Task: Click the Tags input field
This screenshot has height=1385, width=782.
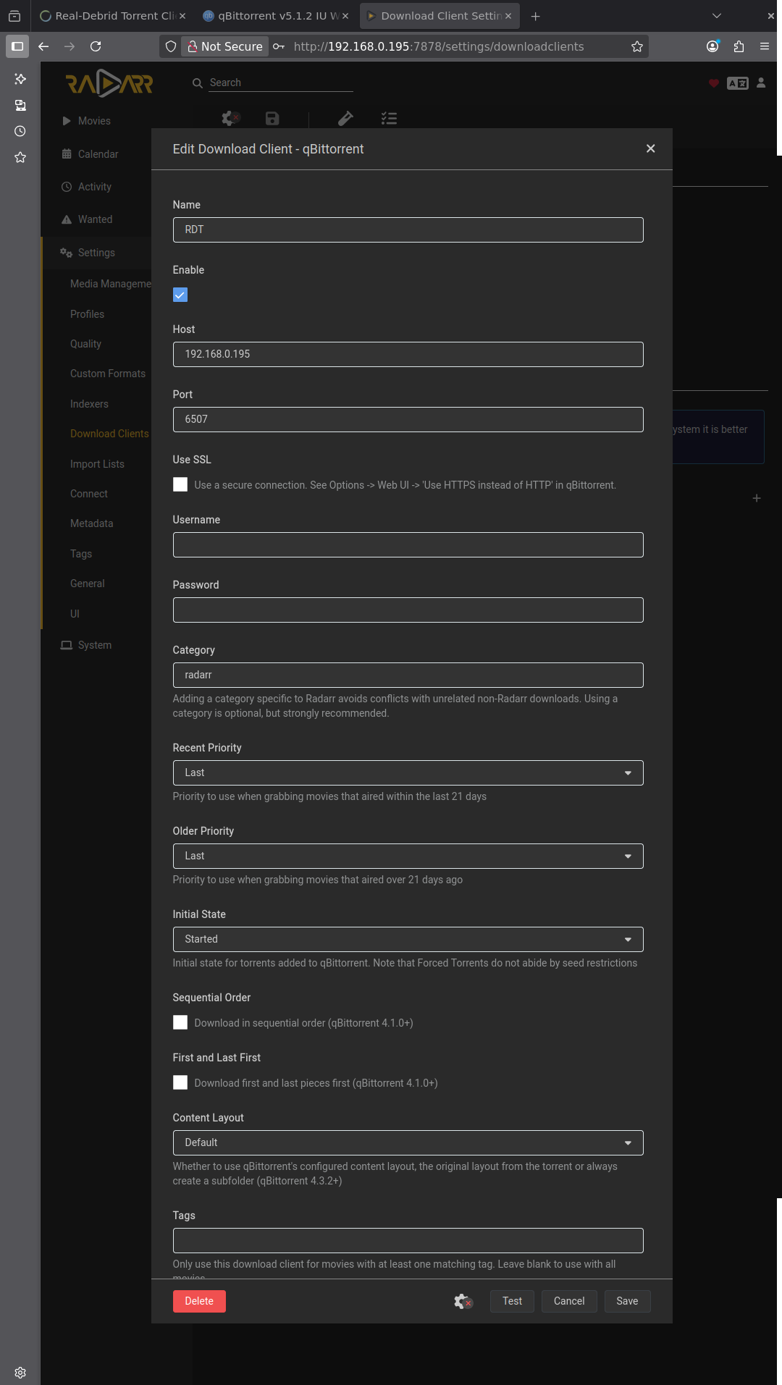Action: tap(408, 1240)
